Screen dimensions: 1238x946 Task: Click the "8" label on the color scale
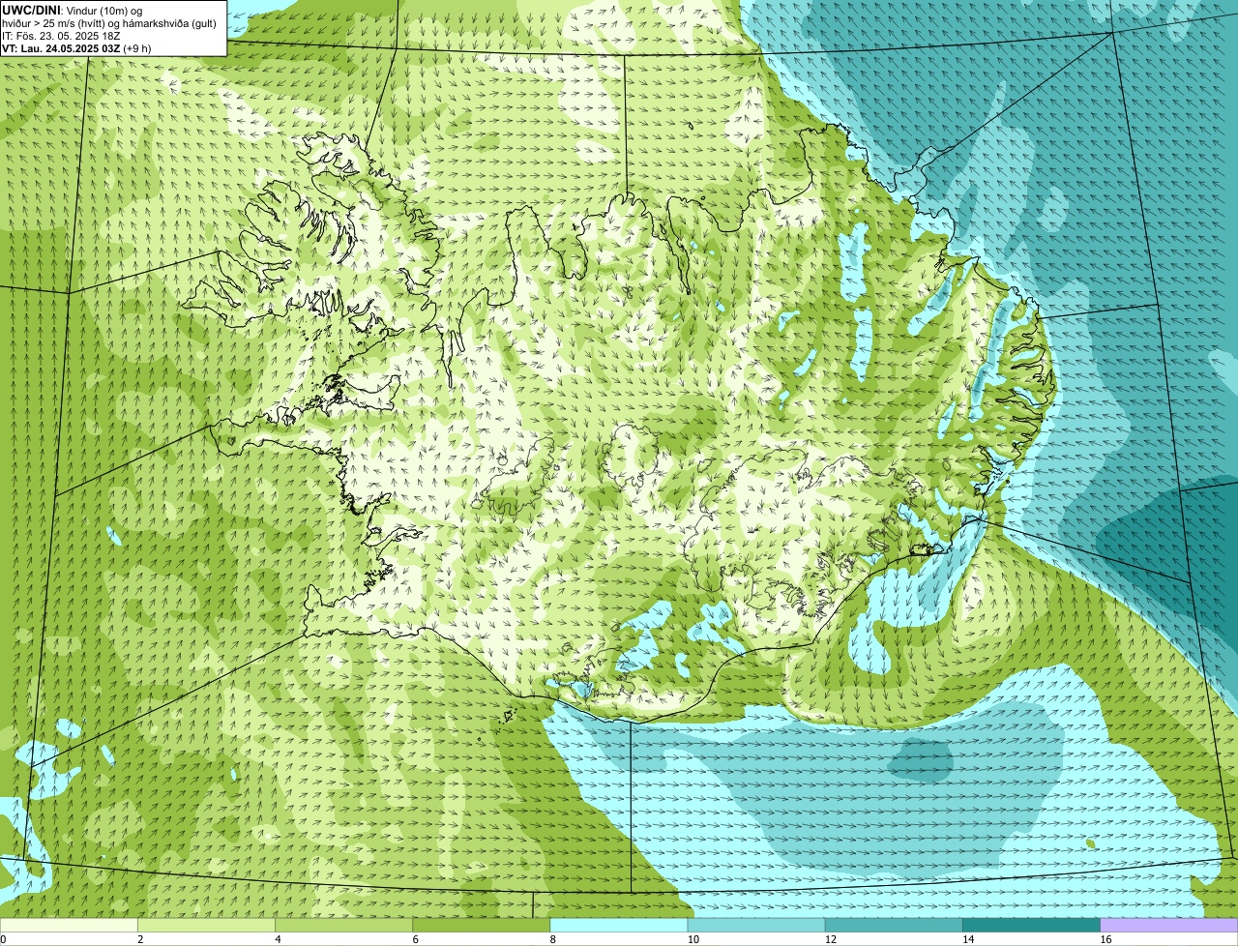[x=552, y=939]
